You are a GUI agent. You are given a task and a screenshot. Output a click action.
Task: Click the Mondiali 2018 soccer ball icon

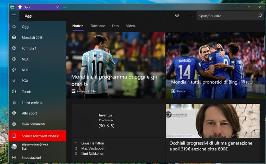pos(14,37)
